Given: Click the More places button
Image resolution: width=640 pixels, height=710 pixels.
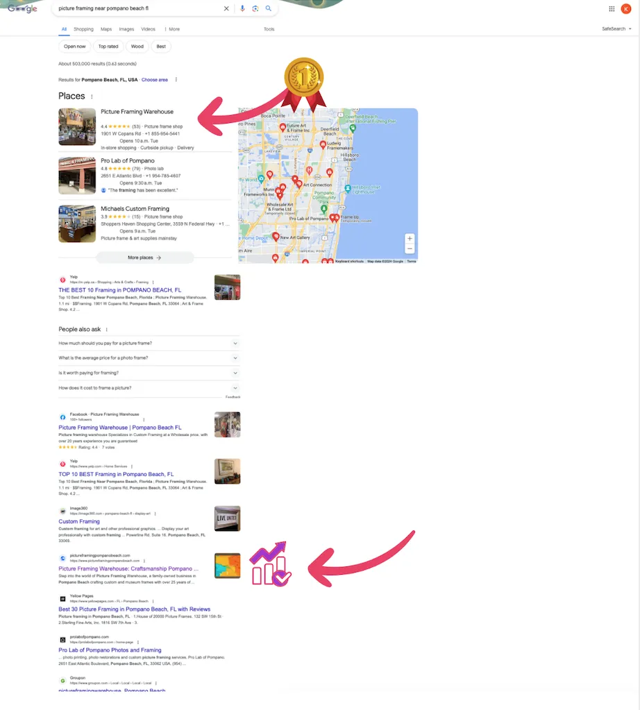Looking at the screenshot, I should coord(145,257).
